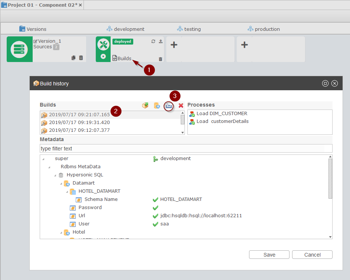This screenshot has width=350, height=280.
Task: Delete Version_1 using trash icon
Action: pyautogui.click(x=81, y=58)
